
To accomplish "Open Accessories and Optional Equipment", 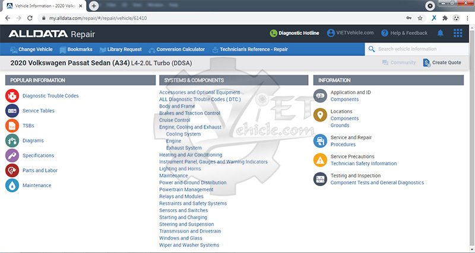I will [199, 92].
